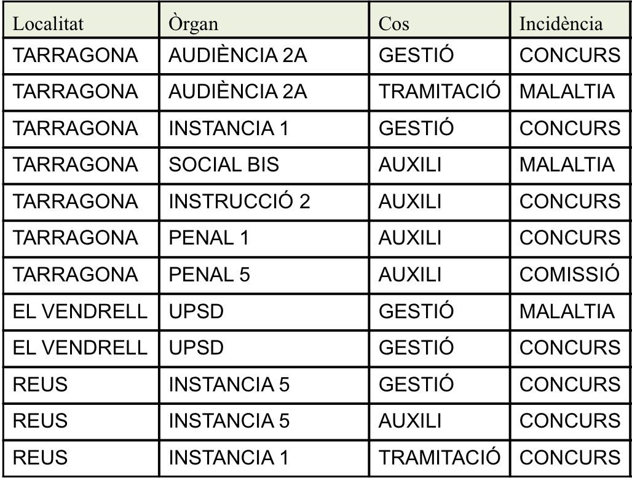Click MALALTIA in the SOCIAL BIS row
Image resolution: width=632 pixels, height=478 pixels.
571,165
